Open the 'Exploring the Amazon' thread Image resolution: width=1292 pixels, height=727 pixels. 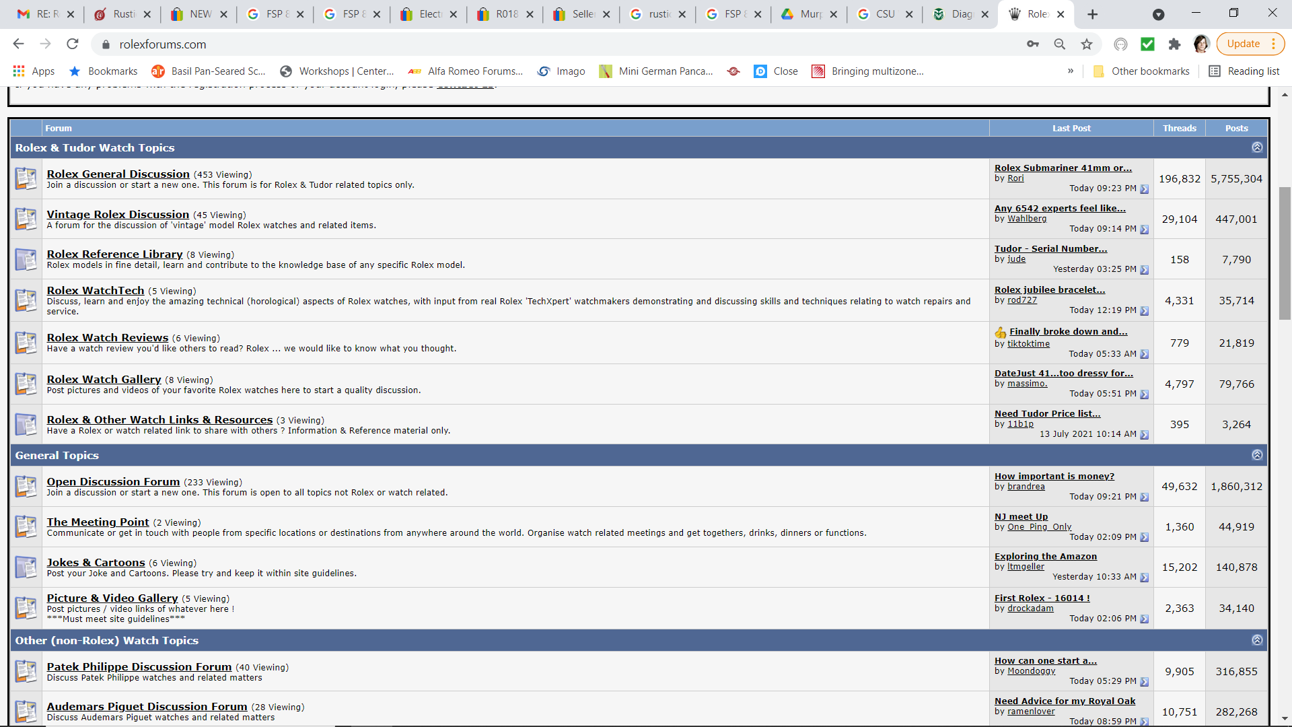(x=1046, y=556)
